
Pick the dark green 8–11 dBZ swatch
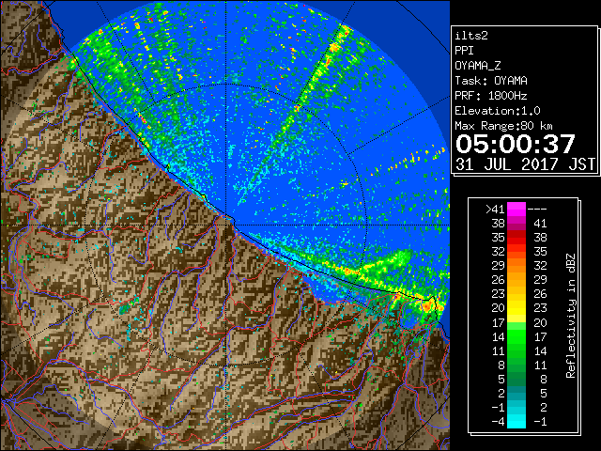(x=516, y=365)
